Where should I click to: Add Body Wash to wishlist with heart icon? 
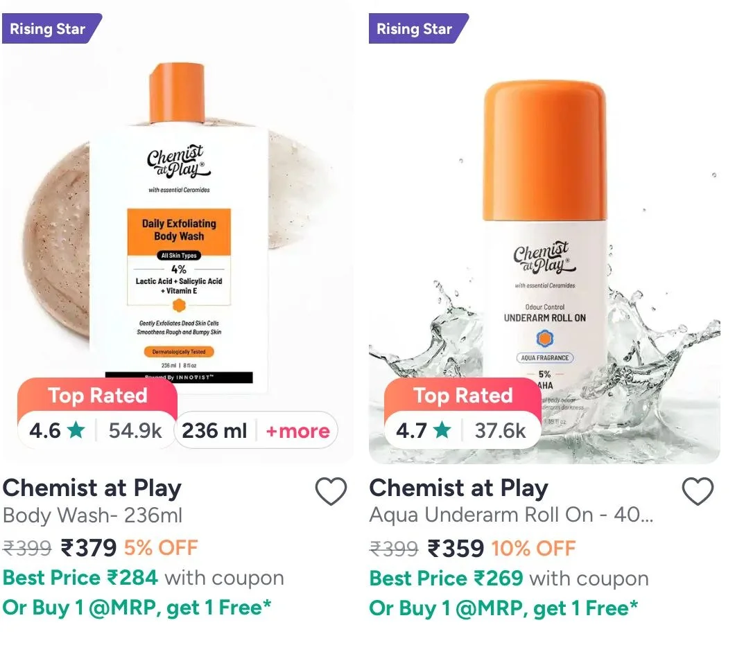click(x=331, y=491)
